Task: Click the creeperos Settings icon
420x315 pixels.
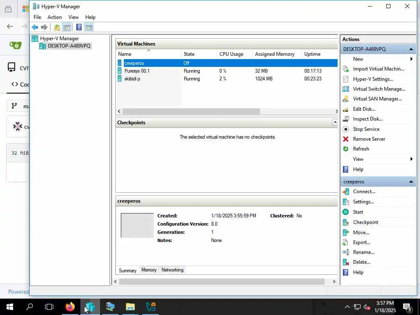Action: (346, 202)
